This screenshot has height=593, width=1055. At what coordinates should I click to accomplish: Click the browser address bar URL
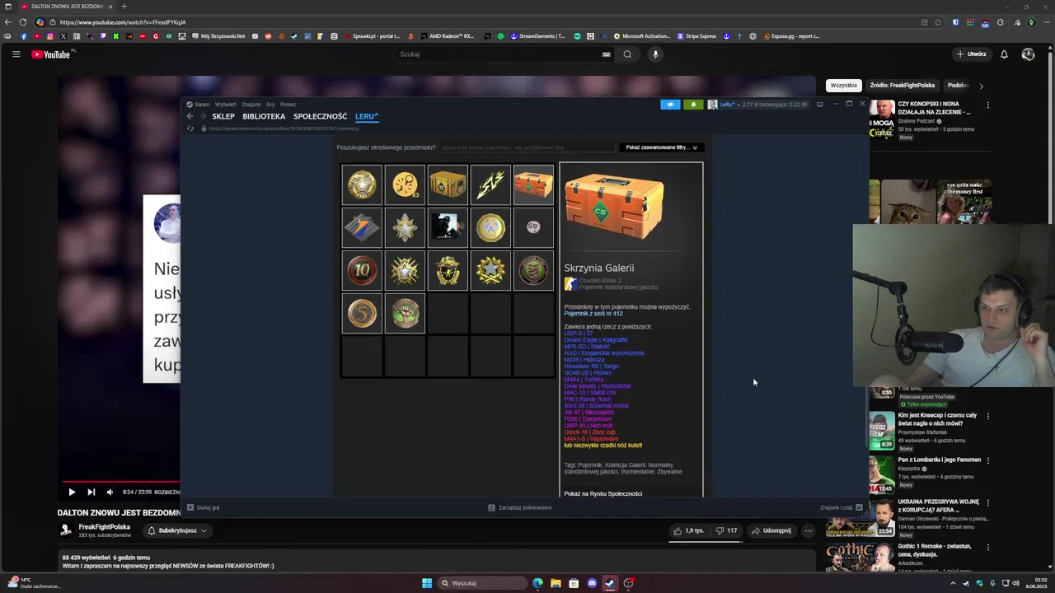pyautogui.click(x=123, y=22)
